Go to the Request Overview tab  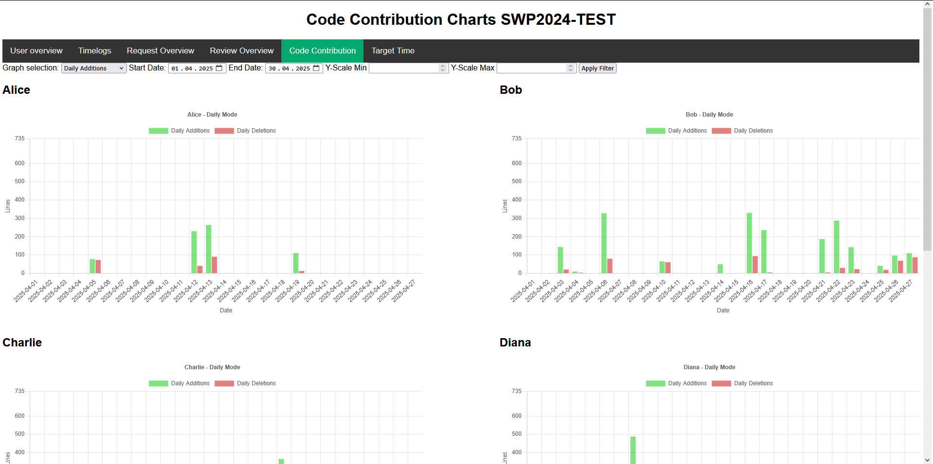click(x=160, y=51)
